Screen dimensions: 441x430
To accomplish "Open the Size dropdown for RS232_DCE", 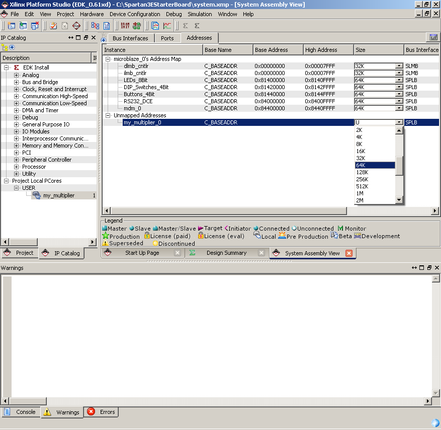I will [x=399, y=101].
